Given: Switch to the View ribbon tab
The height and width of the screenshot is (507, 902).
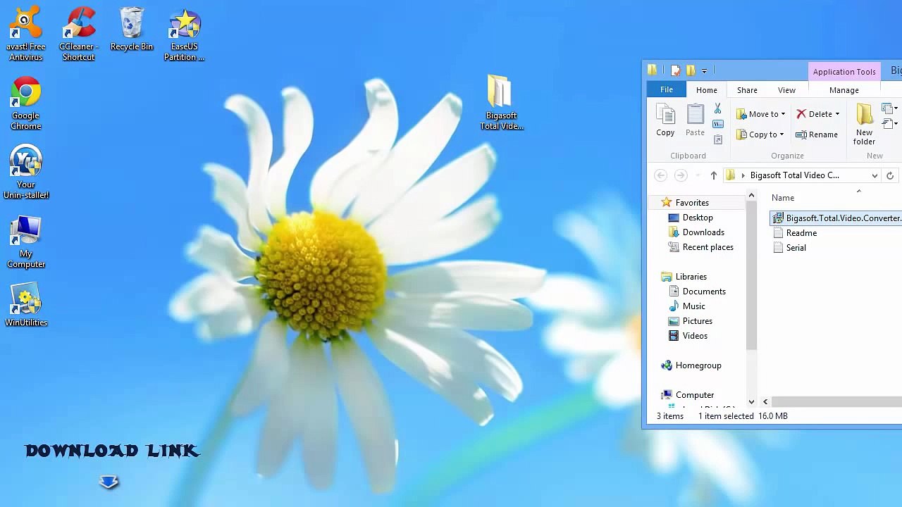Looking at the screenshot, I should [x=786, y=90].
